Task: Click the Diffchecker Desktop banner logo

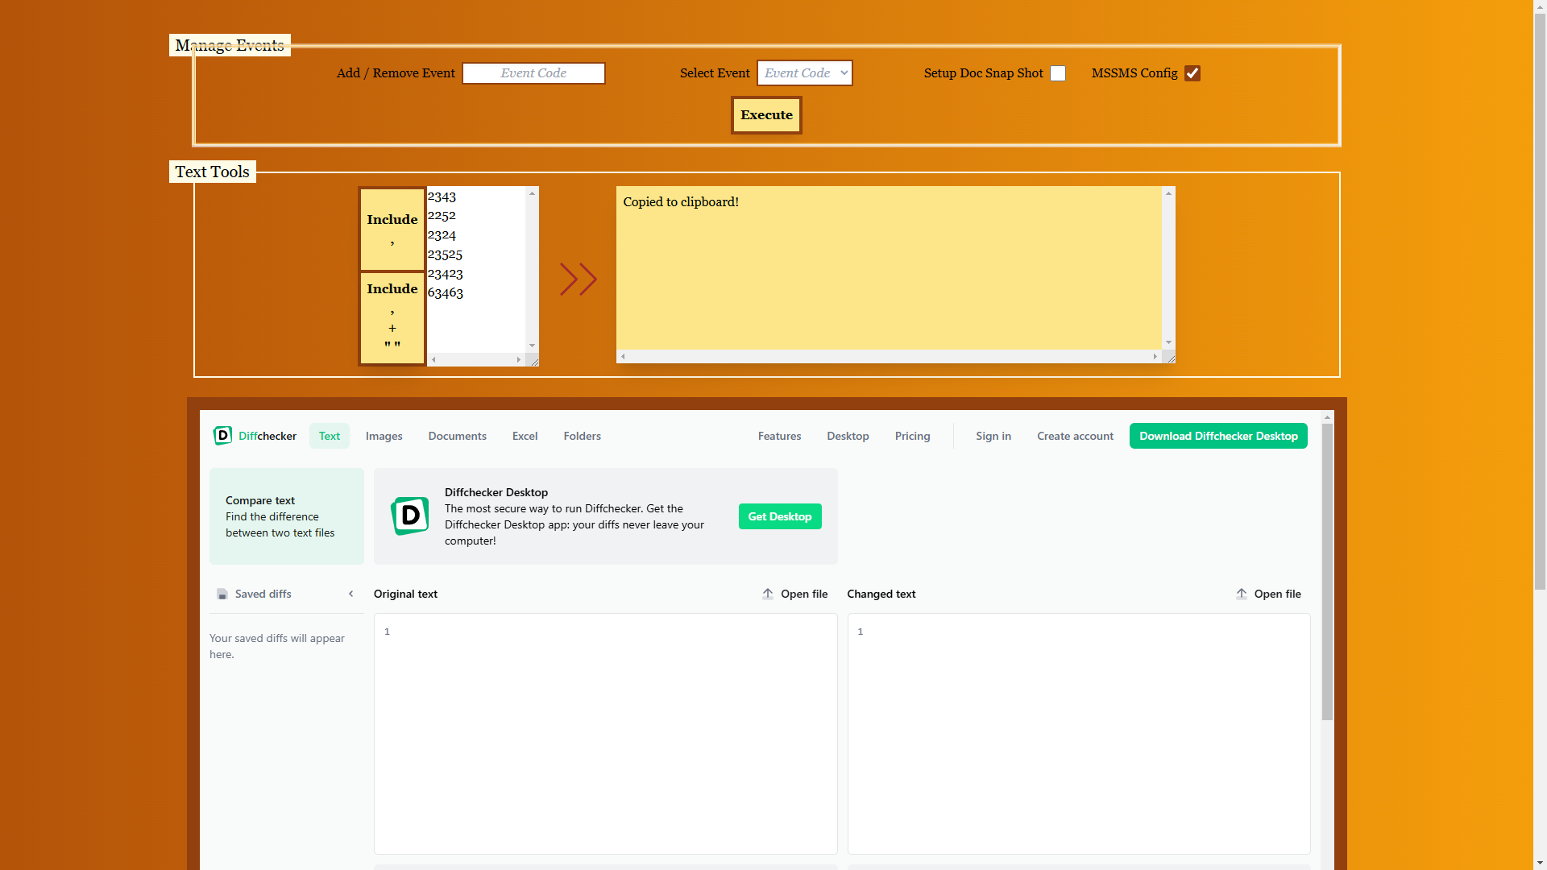Action: tap(410, 516)
